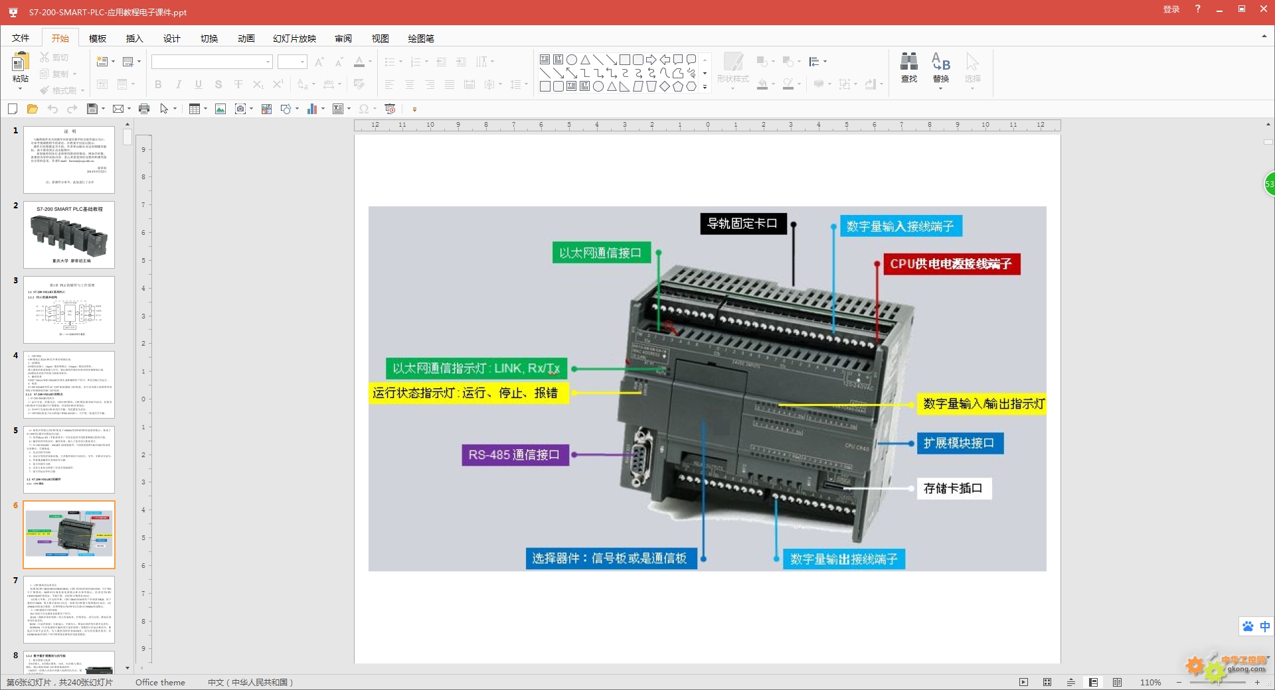Click the reading view icon in status bar
1275x690 pixels.
pyautogui.click(x=1117, y=682)
